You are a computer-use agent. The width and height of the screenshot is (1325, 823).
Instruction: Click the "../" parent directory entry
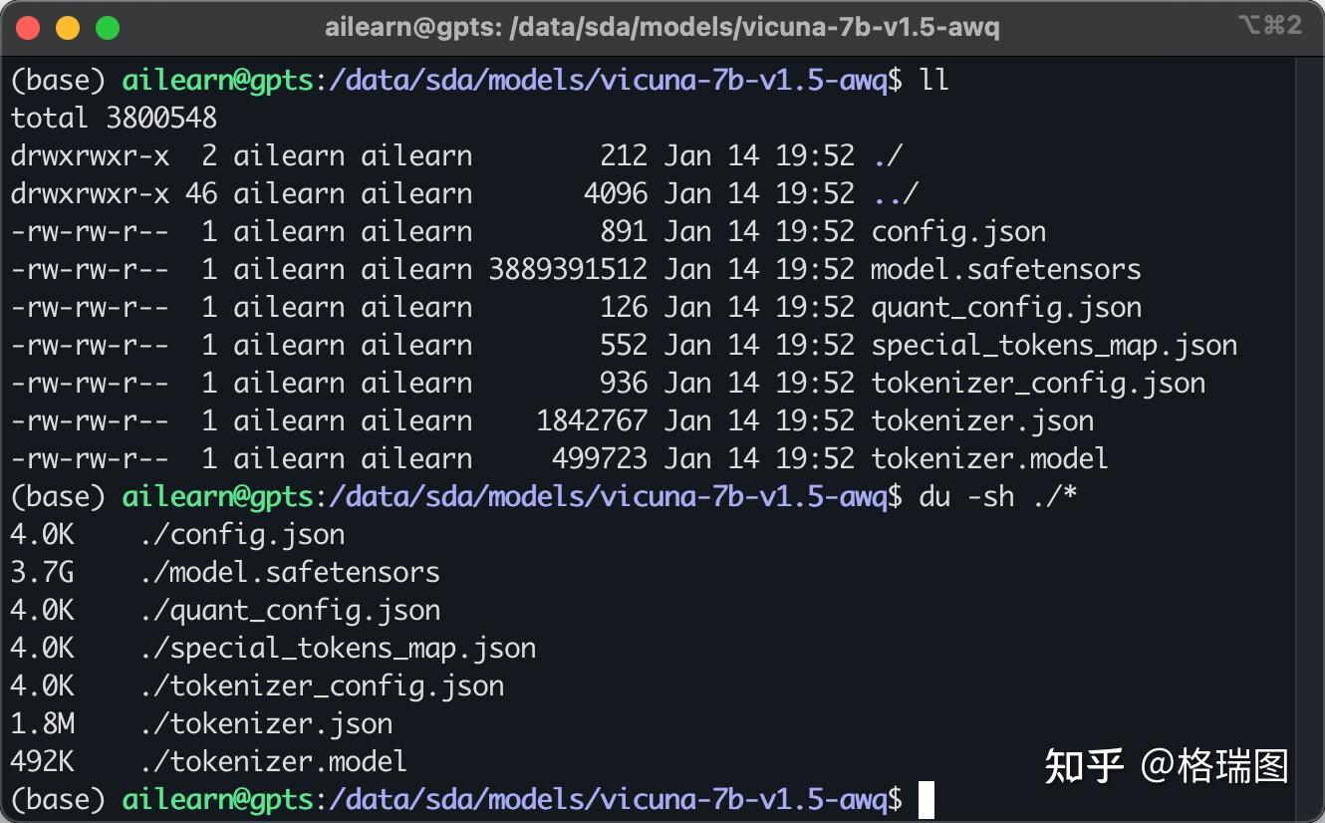895,193
